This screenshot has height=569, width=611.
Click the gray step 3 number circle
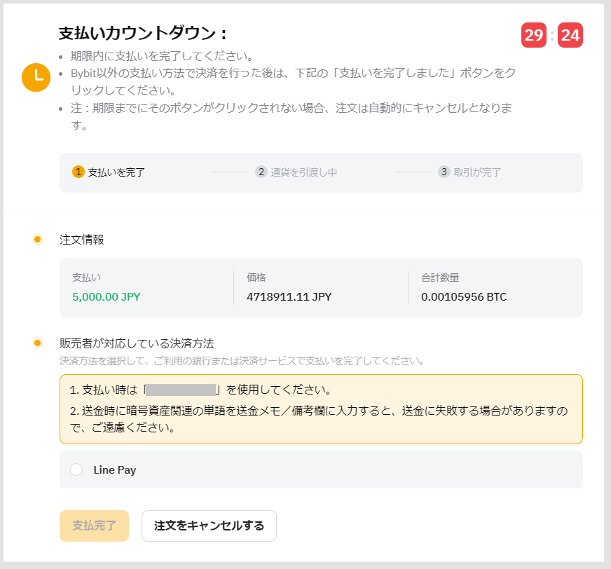coord(444,172)
